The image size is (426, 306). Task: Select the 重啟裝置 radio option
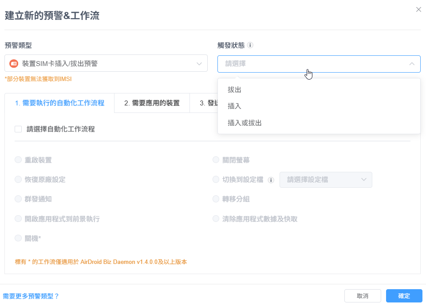(x=18, y=160)
